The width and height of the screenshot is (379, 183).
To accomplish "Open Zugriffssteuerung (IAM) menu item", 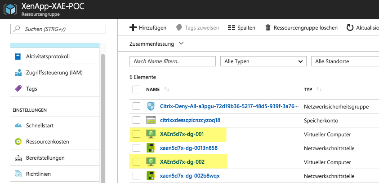I will click(55, 73).
